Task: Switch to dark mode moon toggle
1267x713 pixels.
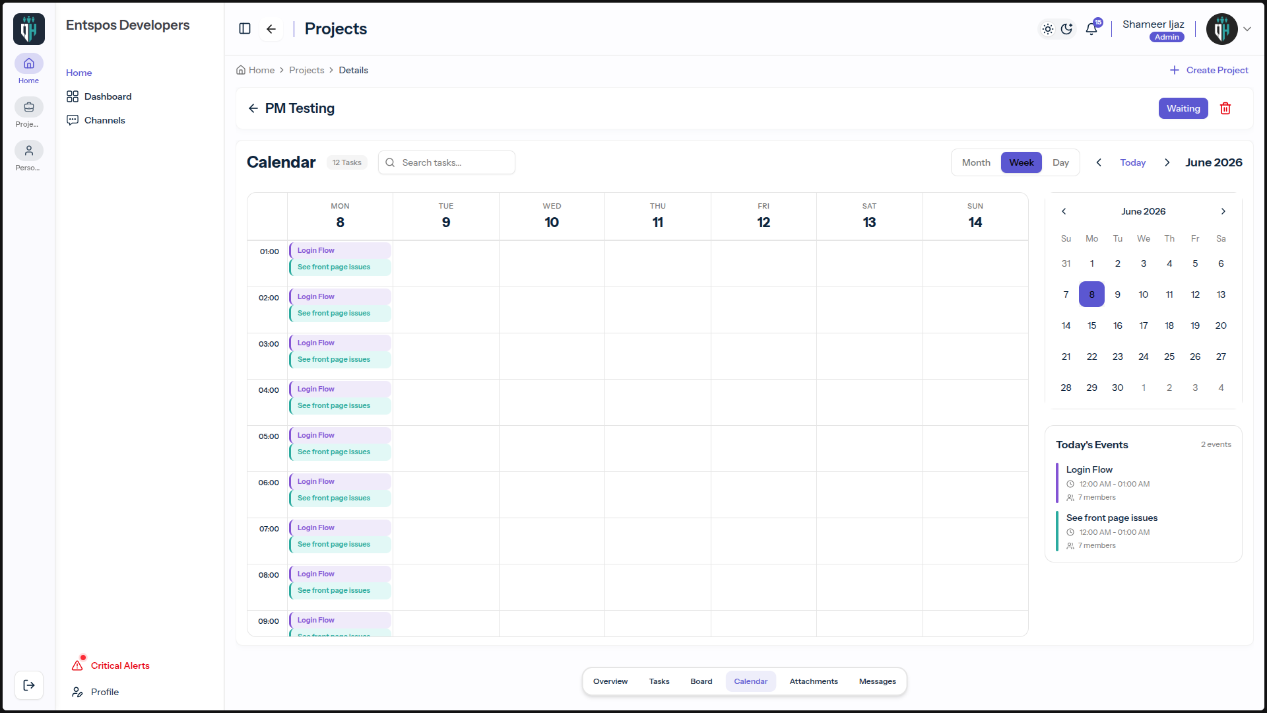Action: click(x=1067, y=29)
